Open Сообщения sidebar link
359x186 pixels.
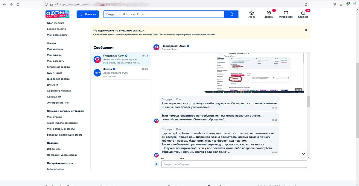coord(54,97)
